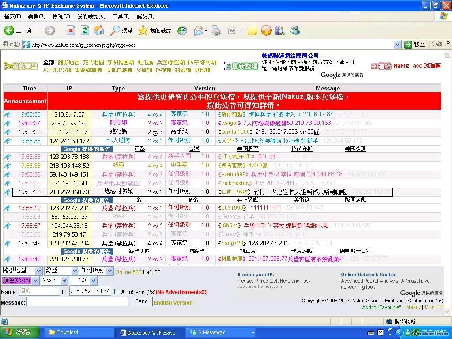Open the 顏色(Color) selection dropdown
452x339 pixels.
coord(35,281)
